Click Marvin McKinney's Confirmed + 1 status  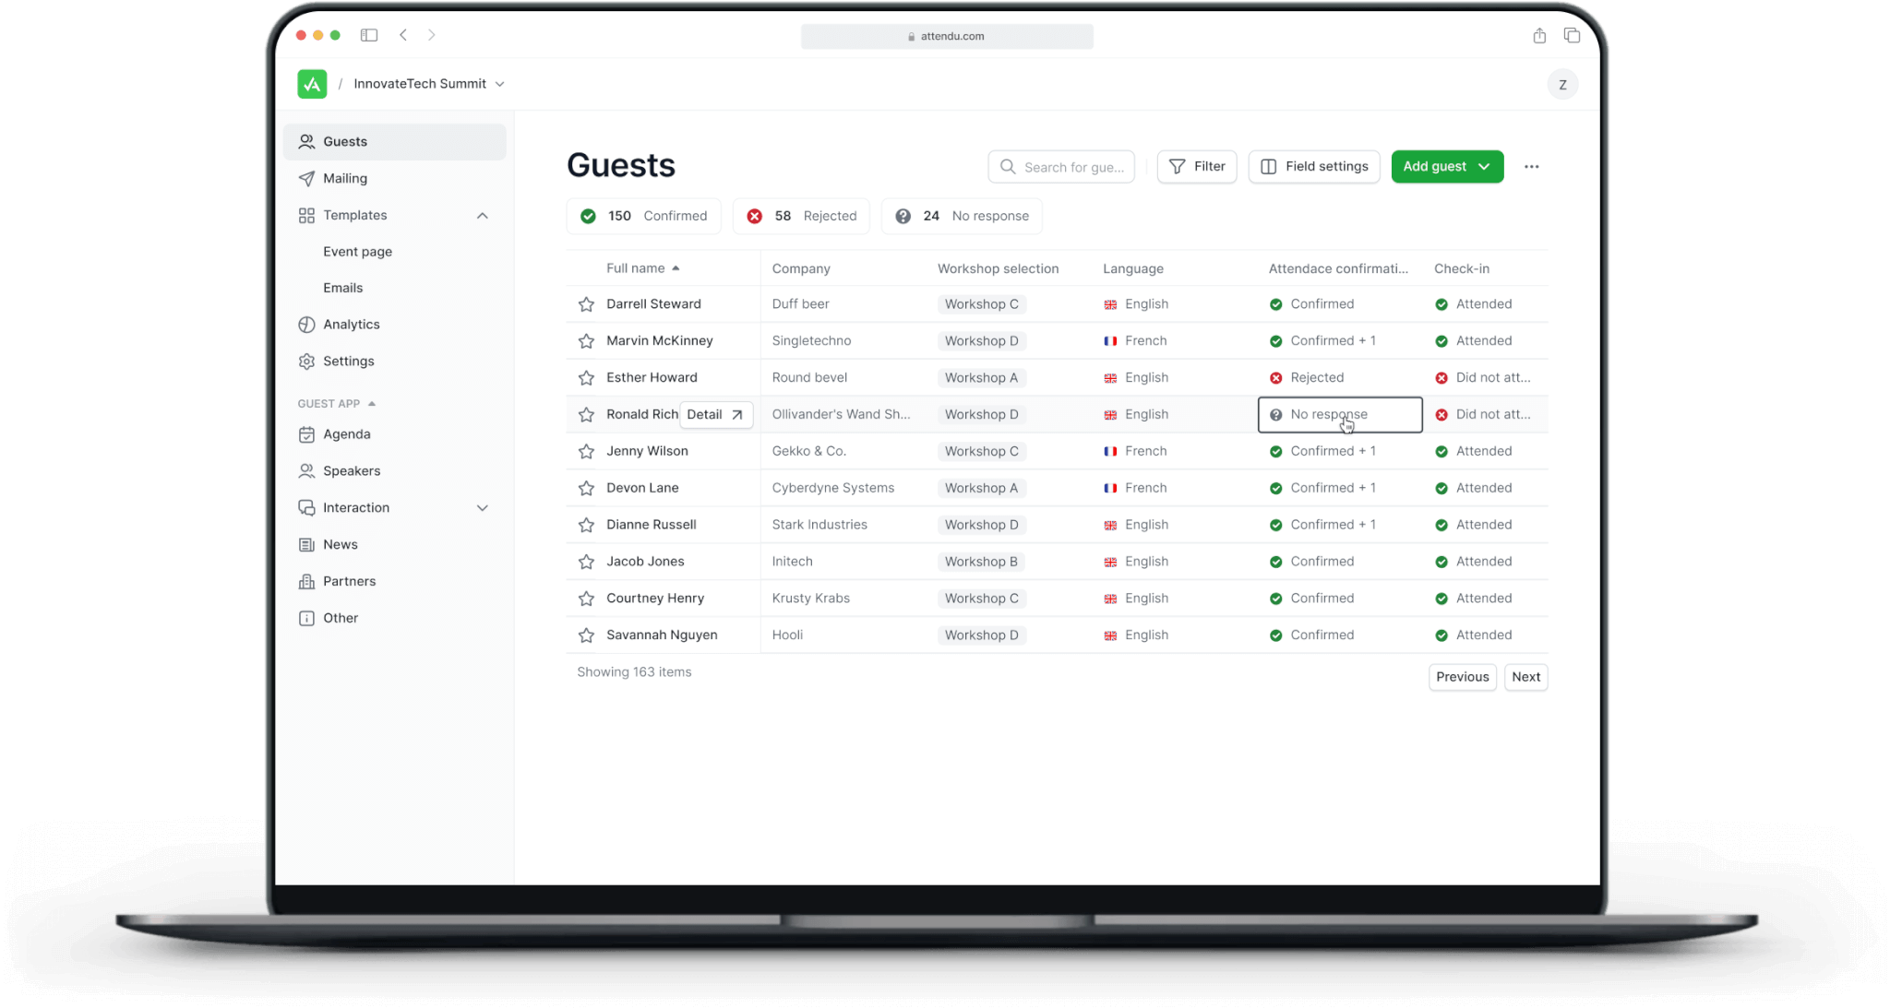(1322, 341)
